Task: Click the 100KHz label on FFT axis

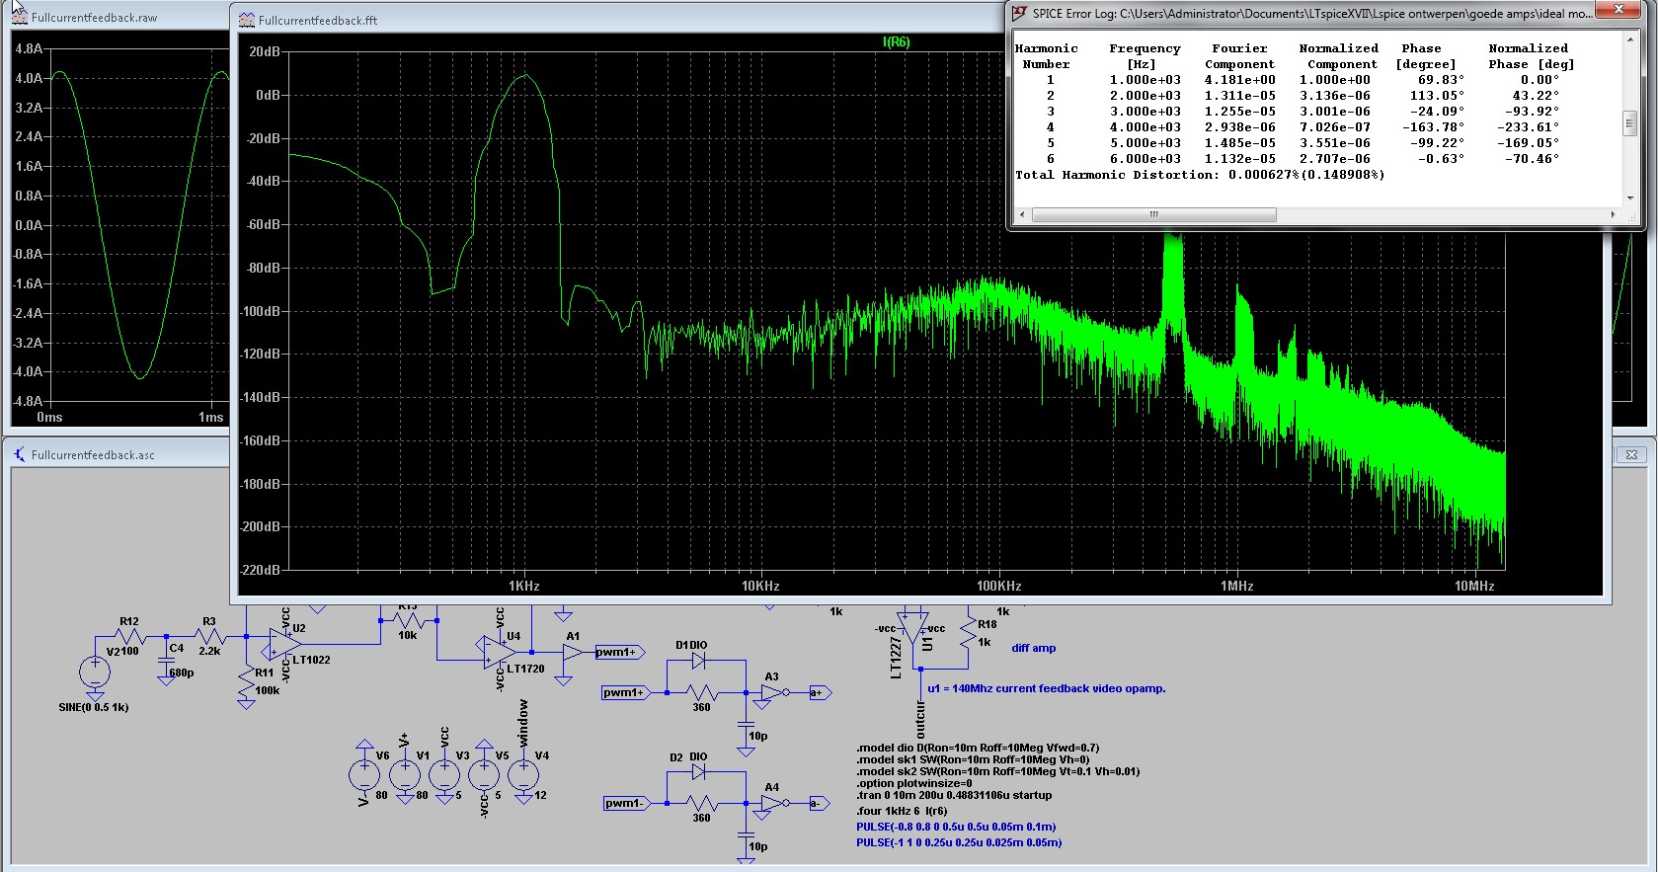Action: click(998, 586)
